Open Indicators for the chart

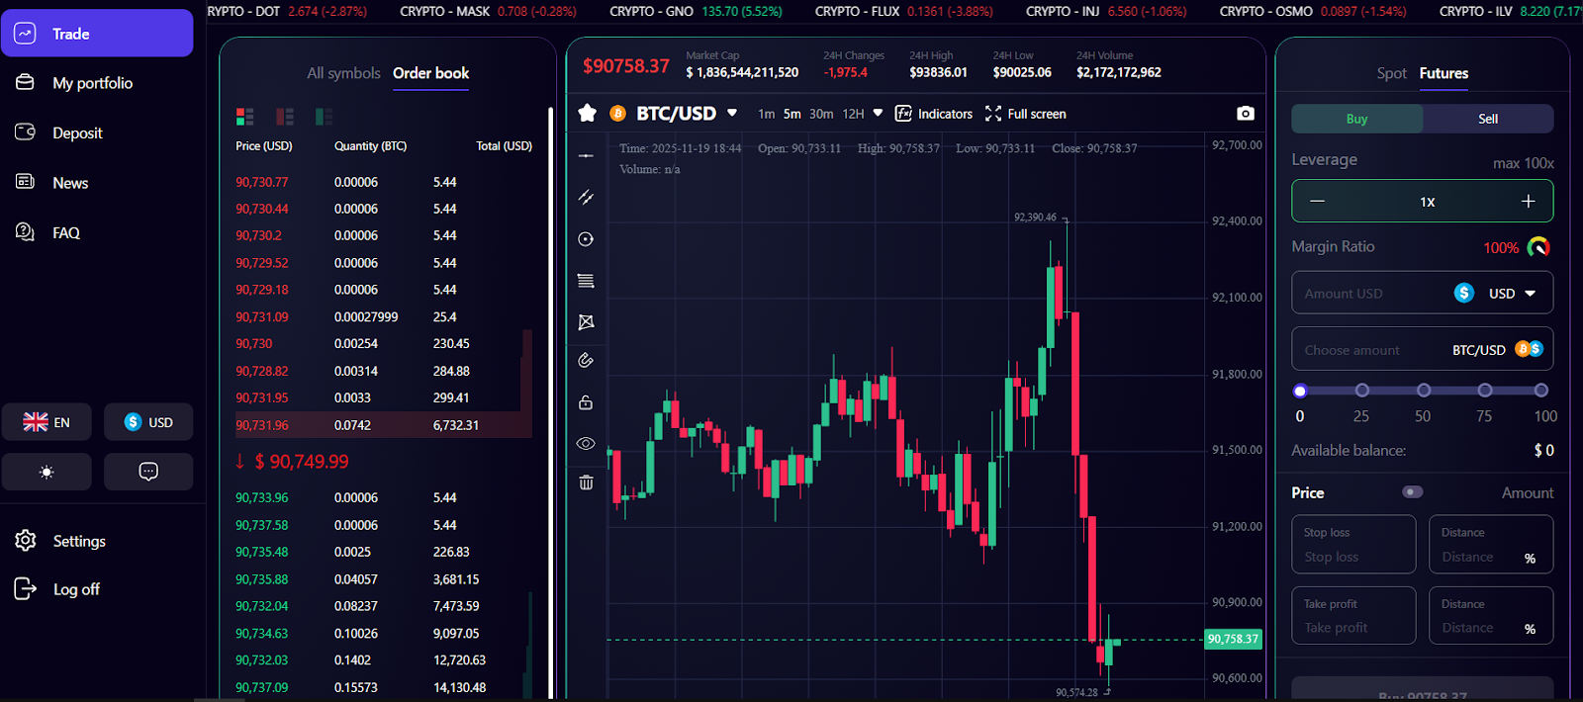[x=934, y=114]
